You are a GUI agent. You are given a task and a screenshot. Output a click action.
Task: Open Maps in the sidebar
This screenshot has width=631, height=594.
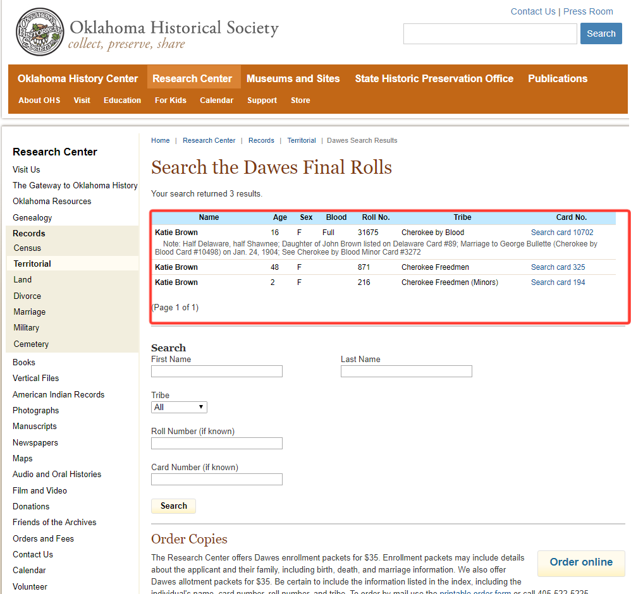click(x=23, y=459)
